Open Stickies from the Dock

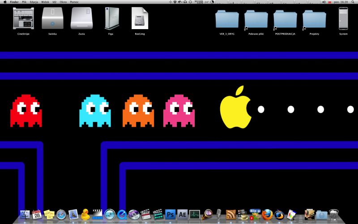pyautogui.click(x=49, y=215)
